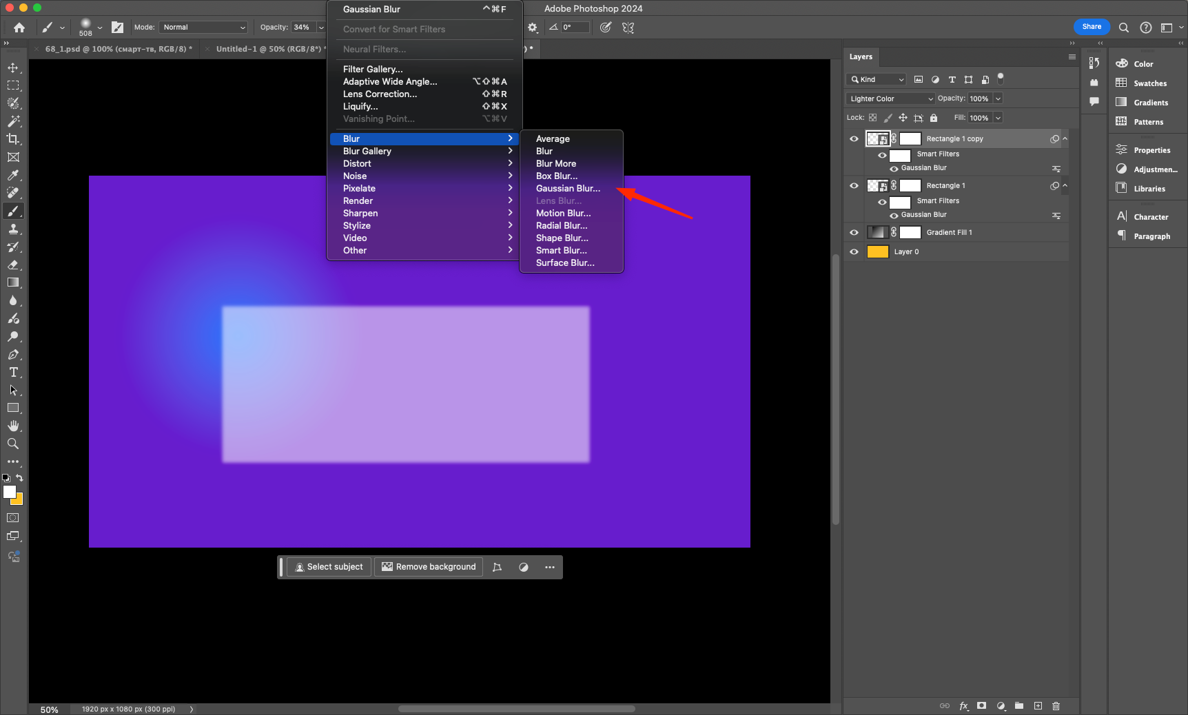Select the Eraser tool

tap(13, 265)
